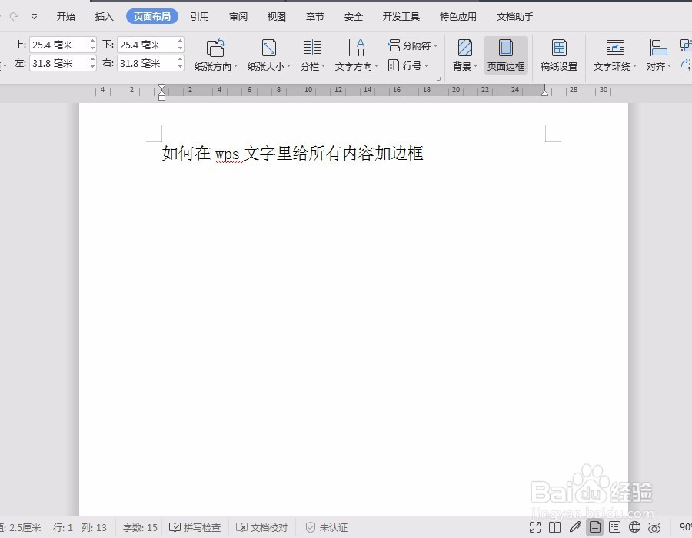Click the 对齐 align icon
The width and height of the screenshot is (692, 538).
pyautogui.click(x=658, y=48)
